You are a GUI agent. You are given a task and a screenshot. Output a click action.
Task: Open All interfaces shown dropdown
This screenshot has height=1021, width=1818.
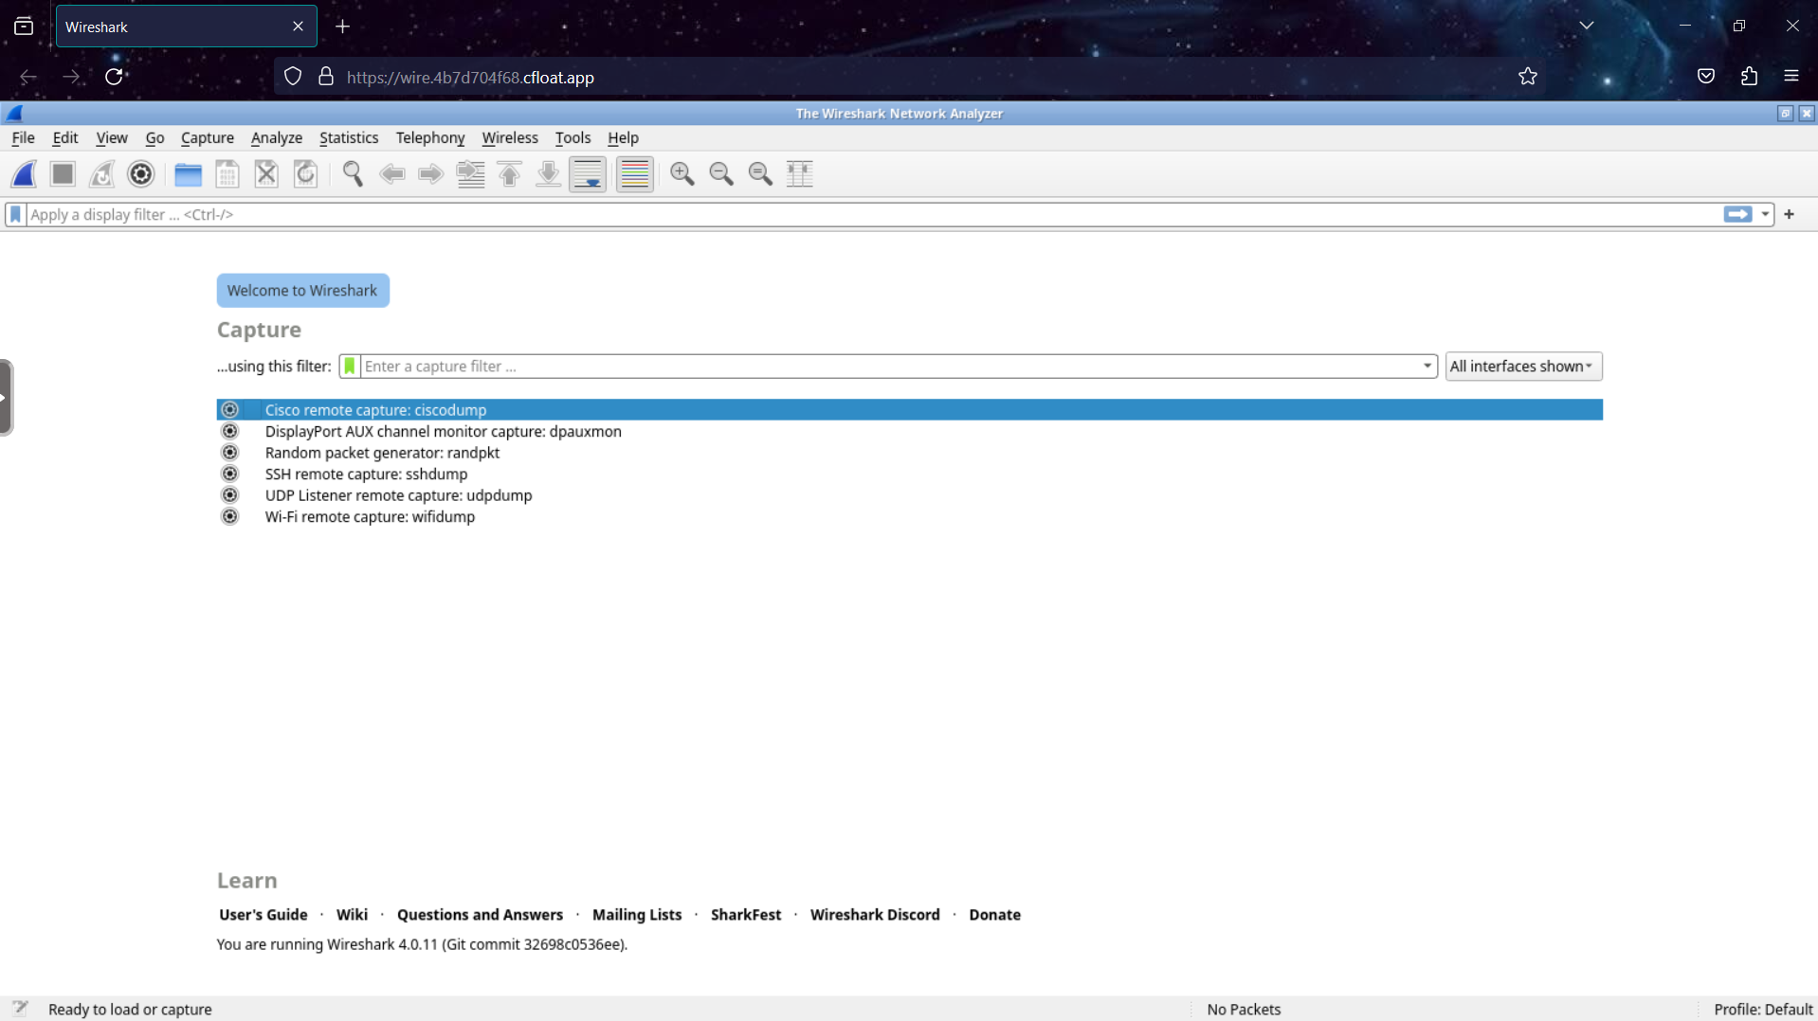[x=1523, y=367]
